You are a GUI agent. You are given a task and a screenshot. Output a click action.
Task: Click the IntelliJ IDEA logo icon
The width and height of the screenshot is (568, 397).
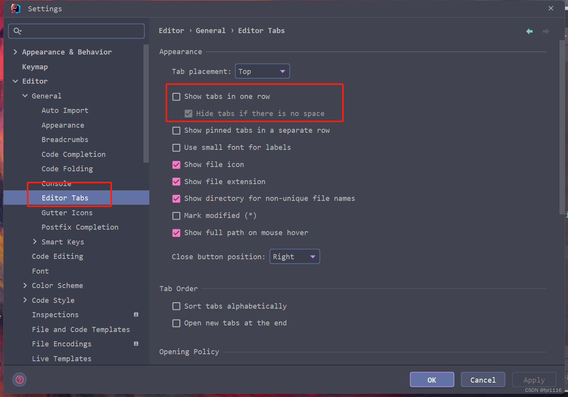16,9
